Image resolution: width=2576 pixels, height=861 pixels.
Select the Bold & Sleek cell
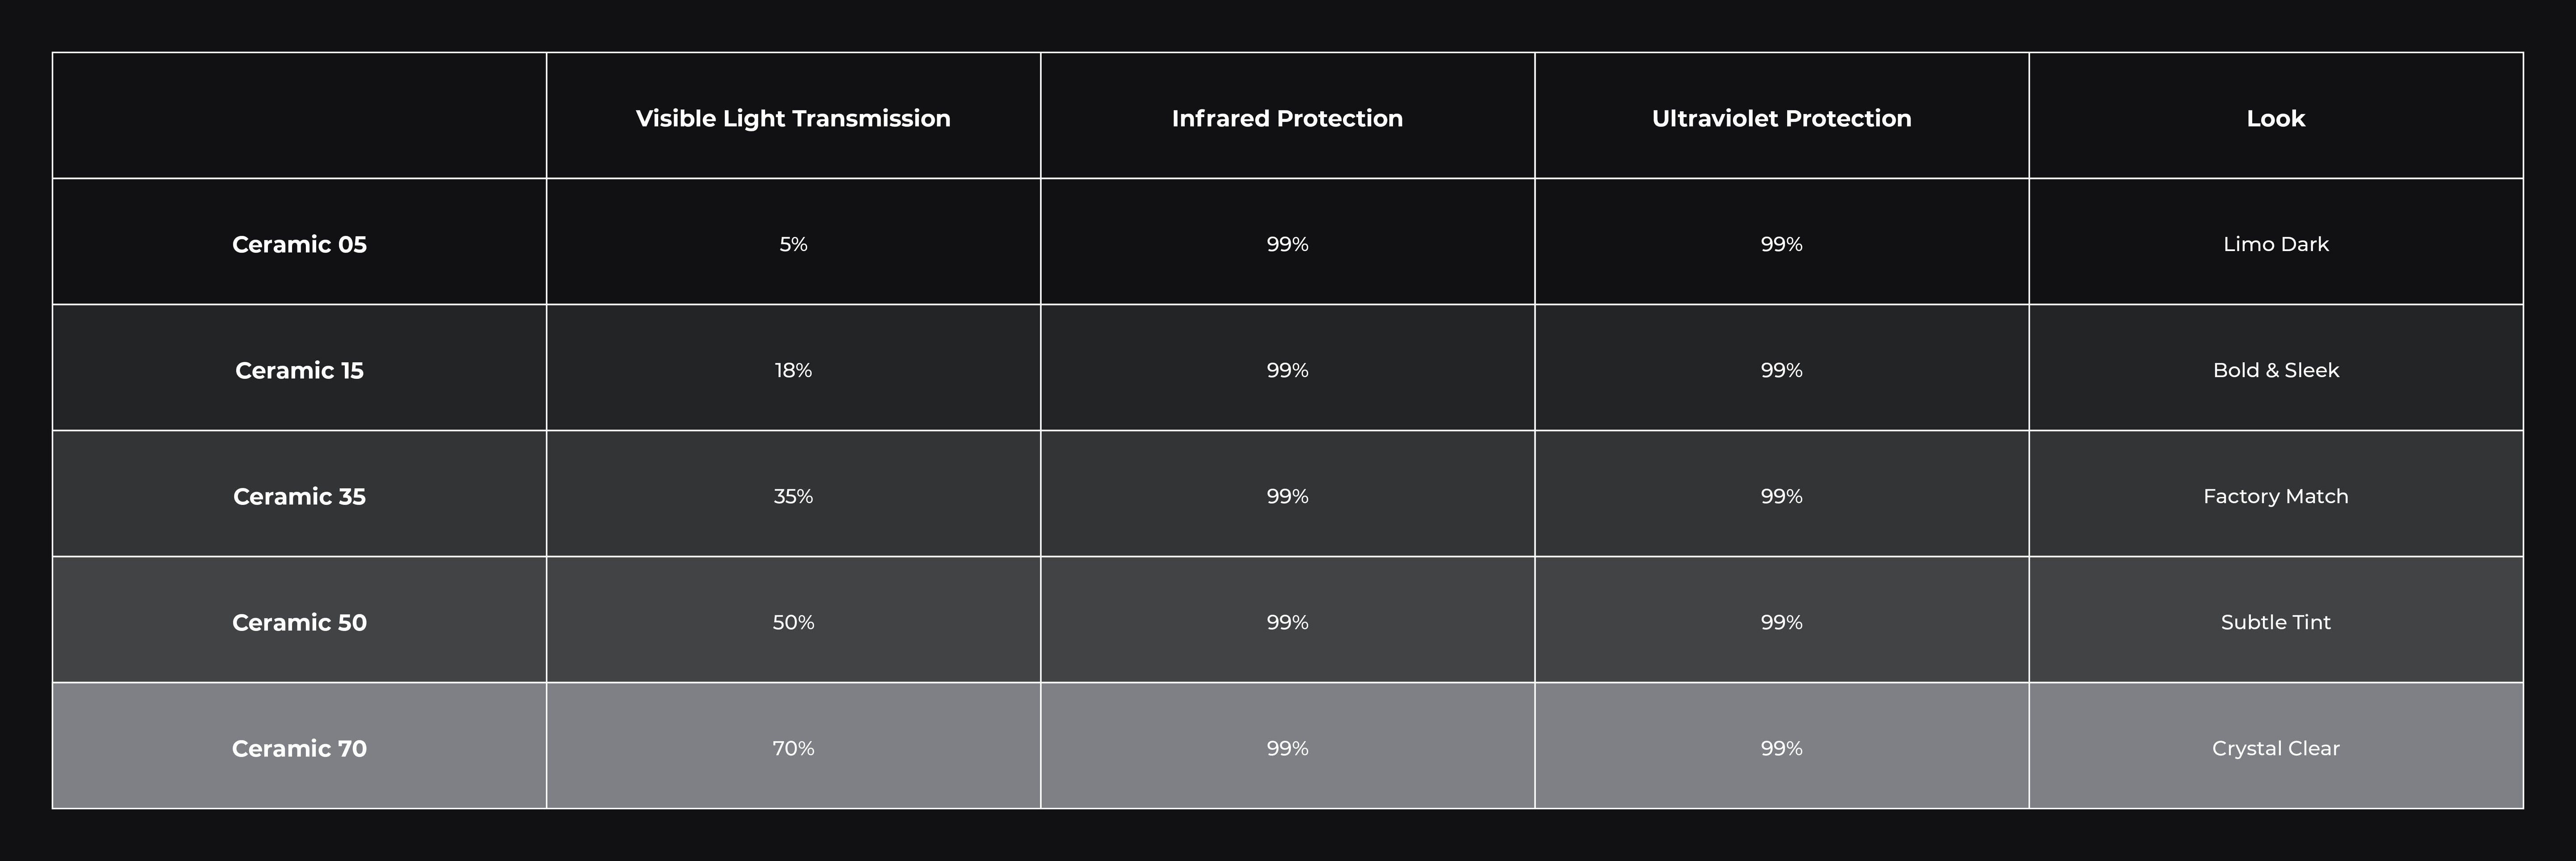[2275, 370]
